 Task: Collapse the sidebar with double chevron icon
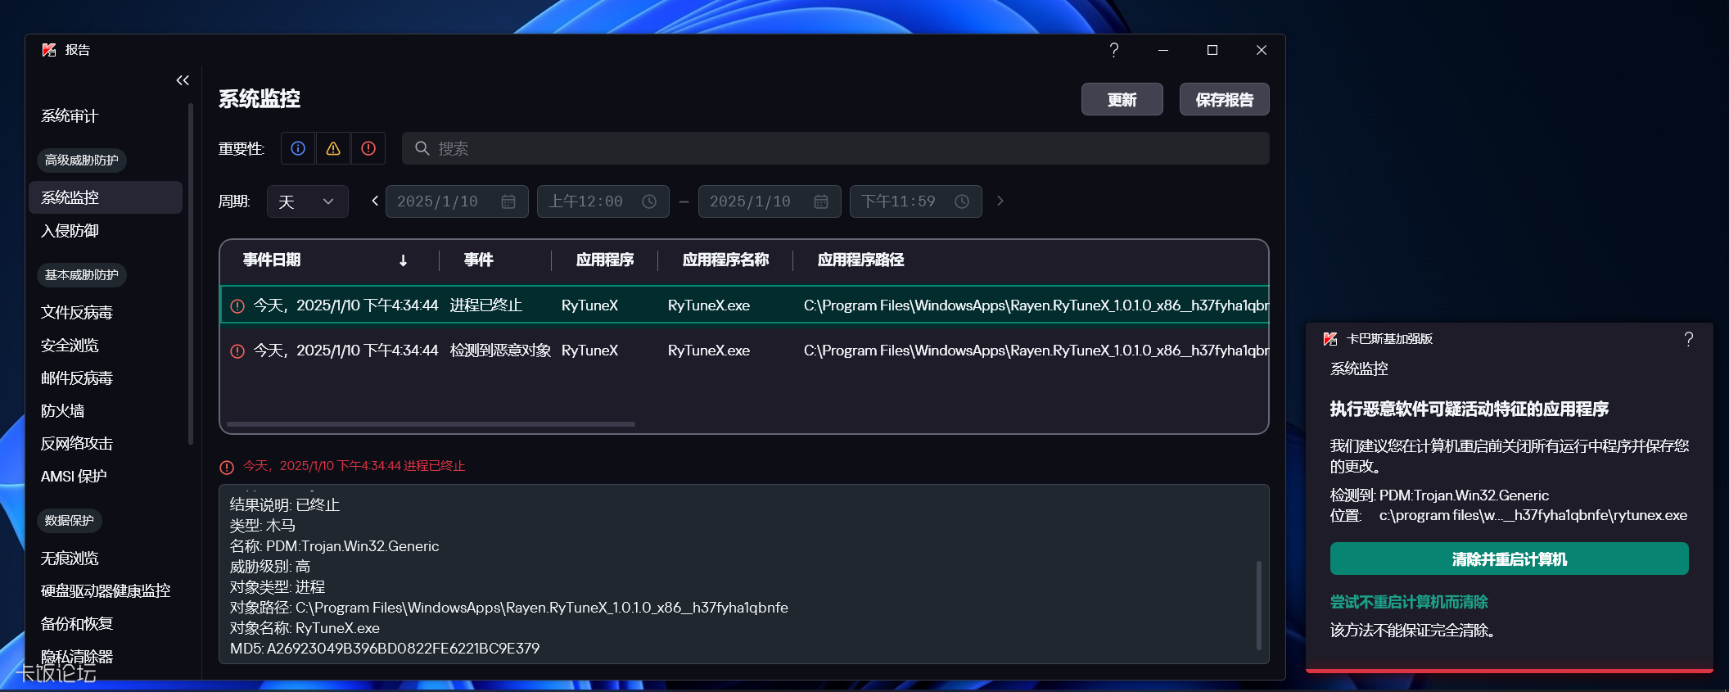pos(183,80)
